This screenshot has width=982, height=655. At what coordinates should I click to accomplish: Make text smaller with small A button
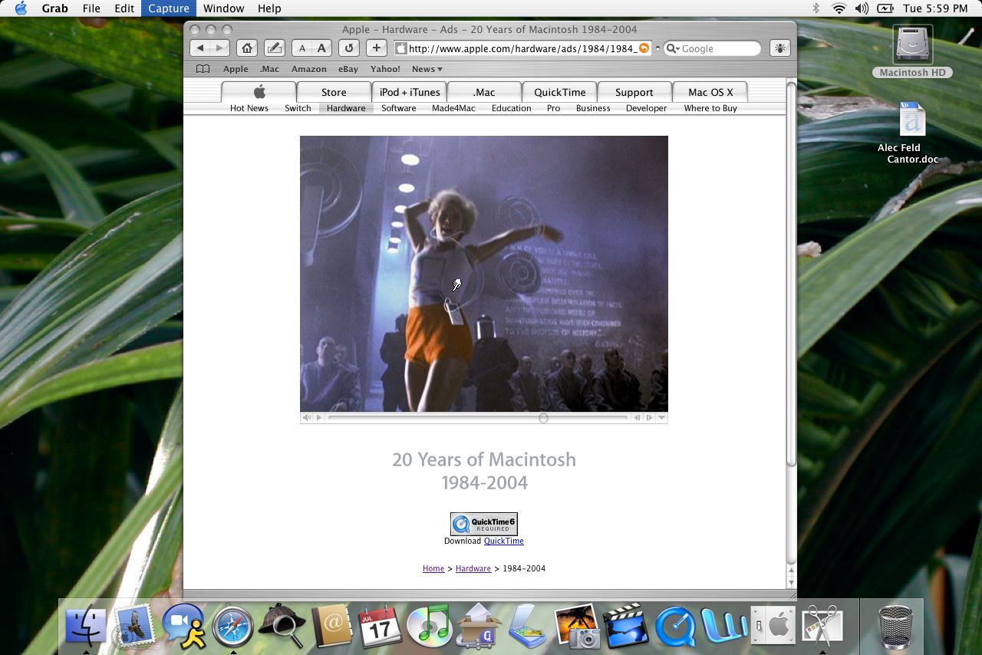[x=302, y=48]
